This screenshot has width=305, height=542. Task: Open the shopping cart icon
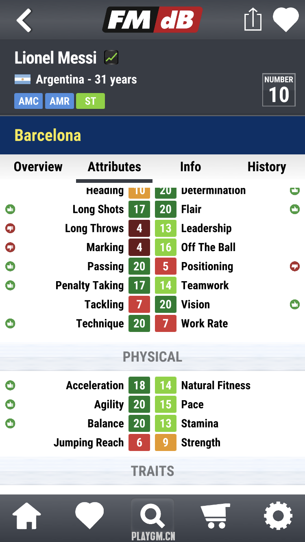coord(216,516)
